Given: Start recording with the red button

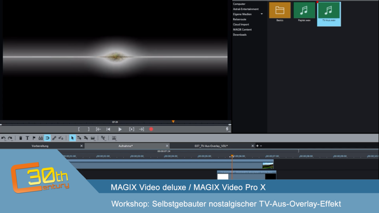Looking at the screenshot, I should tap(151, 129).
